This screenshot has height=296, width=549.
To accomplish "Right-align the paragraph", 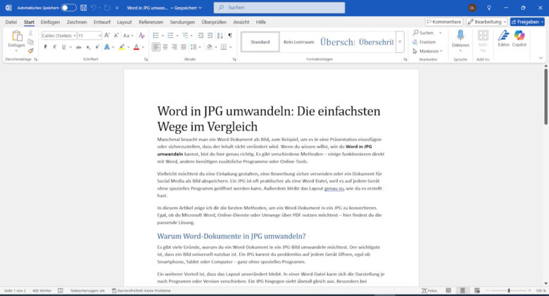I will 175,47.
